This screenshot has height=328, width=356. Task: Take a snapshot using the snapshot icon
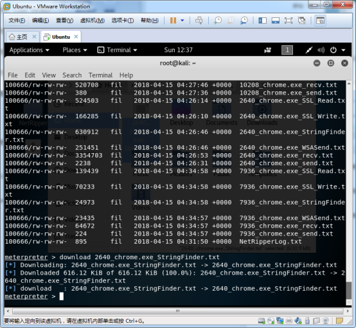point(218,21)
